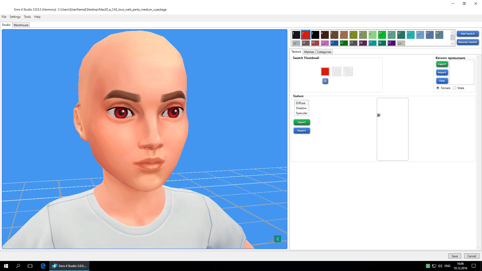Click the Add Swatch button
This screenshot has height=271, width=482.
(x=467, y=34)
